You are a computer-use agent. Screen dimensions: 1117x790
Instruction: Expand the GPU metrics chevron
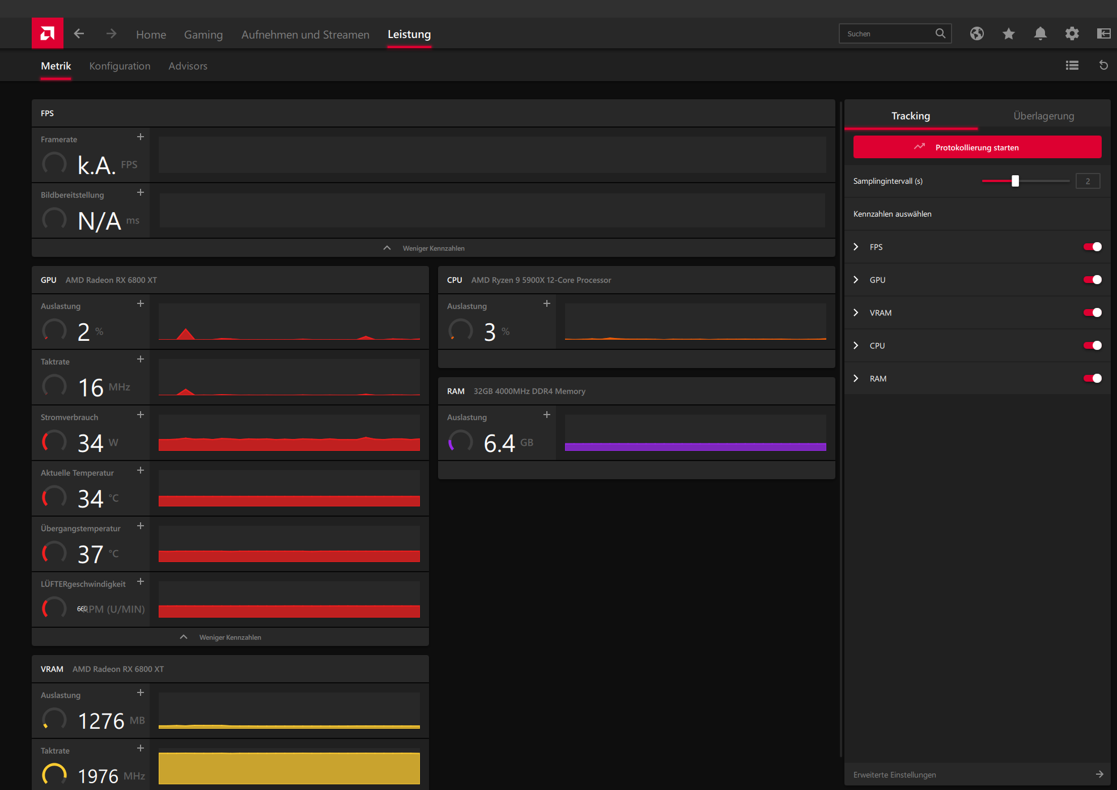coord(856,280)
